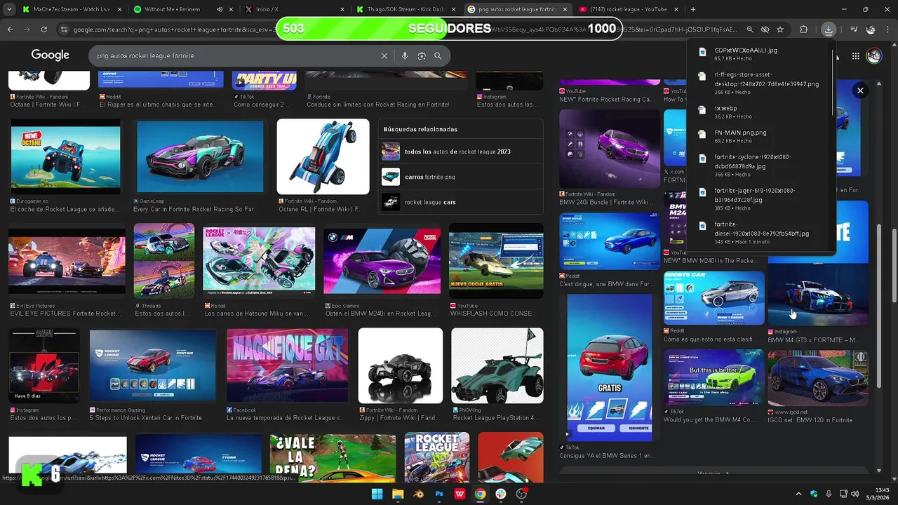
Task: Mute the Without Me - Eminem tab audio
Action: coord(220,9)
